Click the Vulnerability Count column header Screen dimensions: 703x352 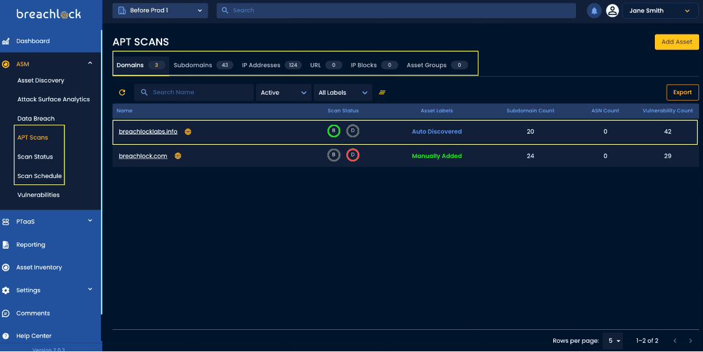point(668,111)
